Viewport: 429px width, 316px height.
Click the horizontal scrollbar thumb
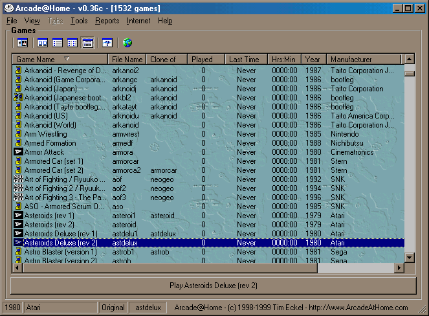point(170,267)
